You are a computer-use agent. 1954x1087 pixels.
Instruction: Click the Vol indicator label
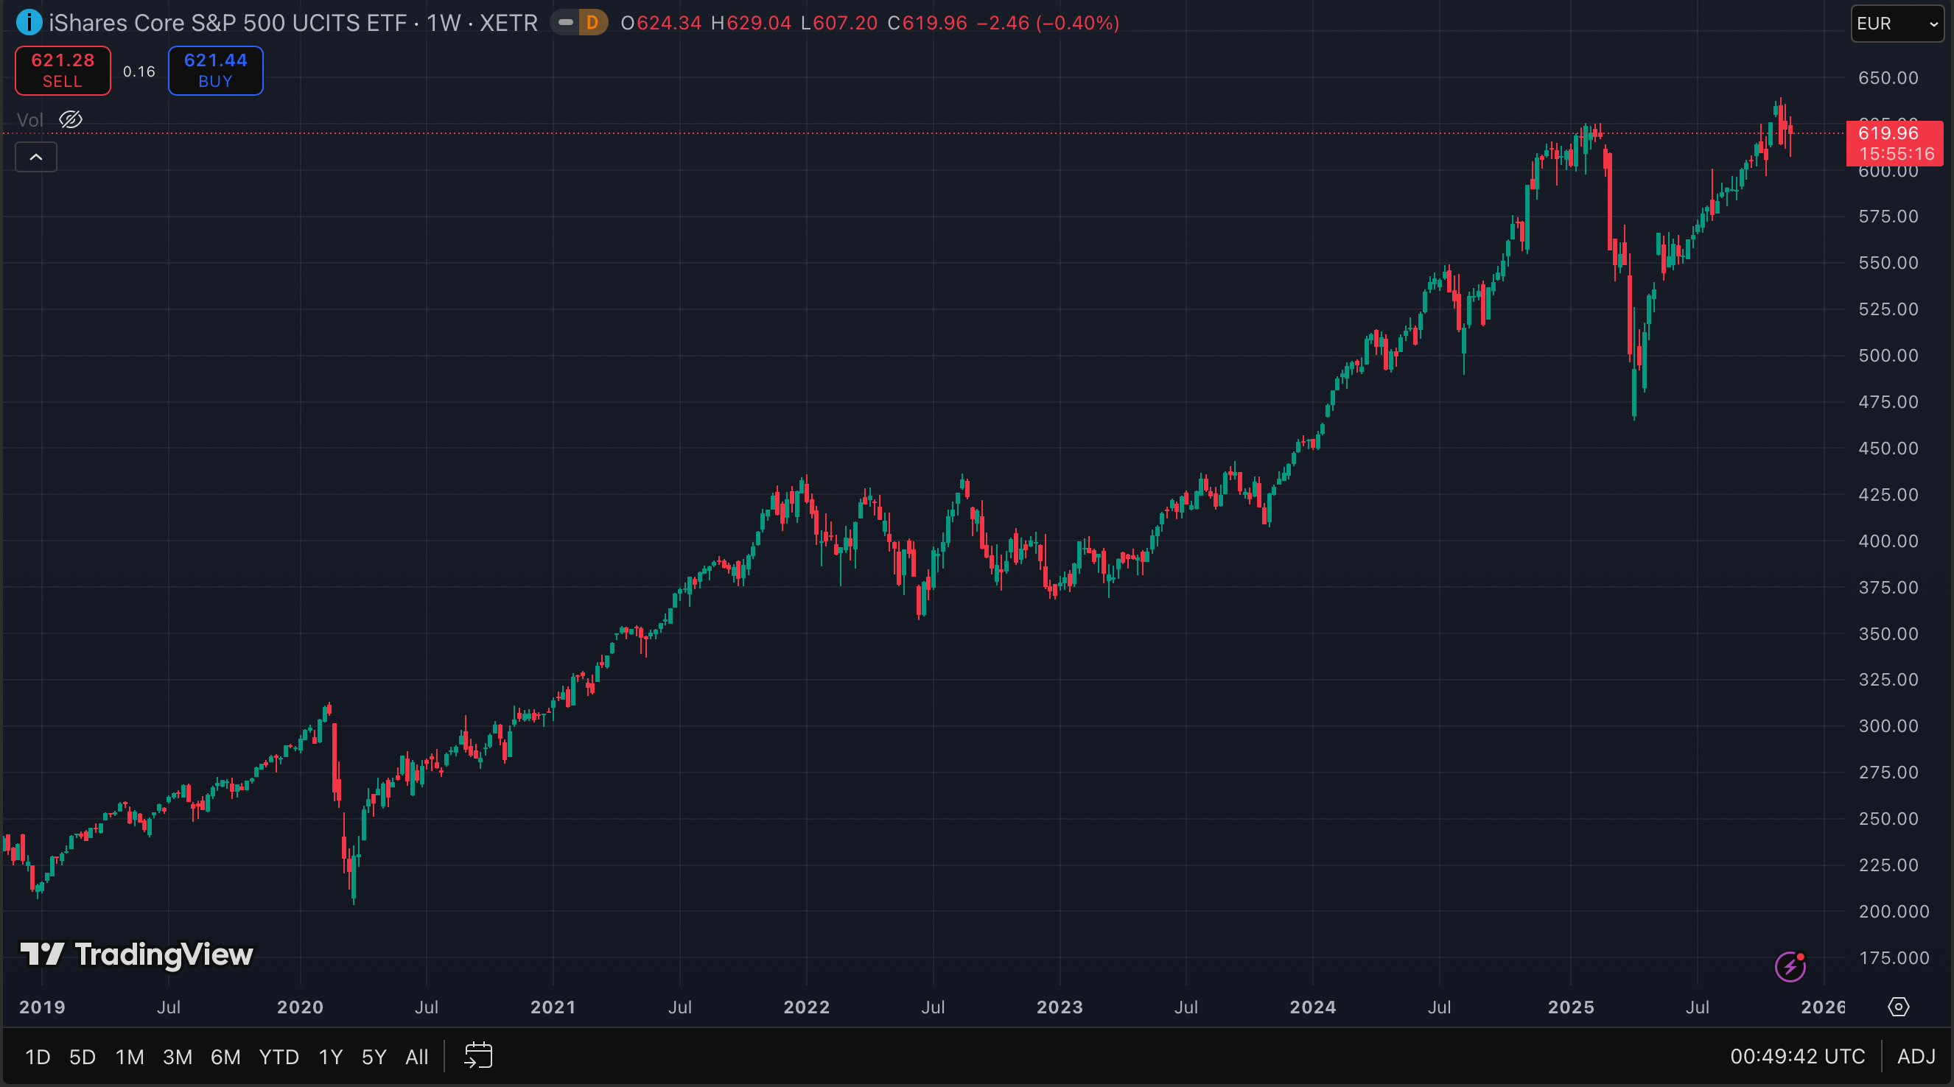tap(29, 120)
